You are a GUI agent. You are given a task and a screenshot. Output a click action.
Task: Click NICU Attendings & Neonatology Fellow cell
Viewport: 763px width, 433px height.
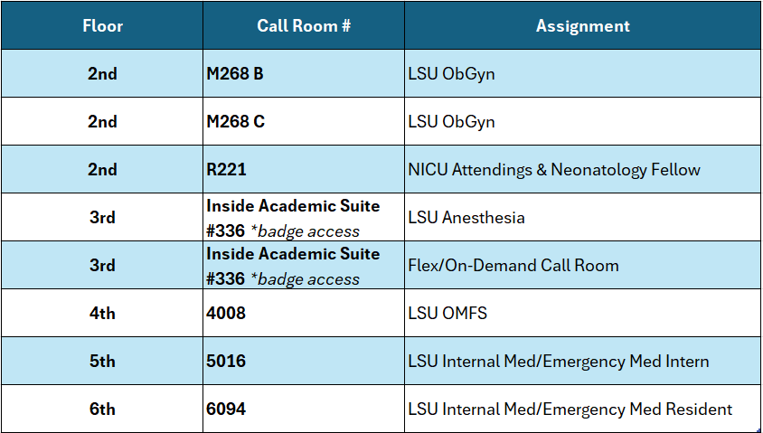(554, 170)
